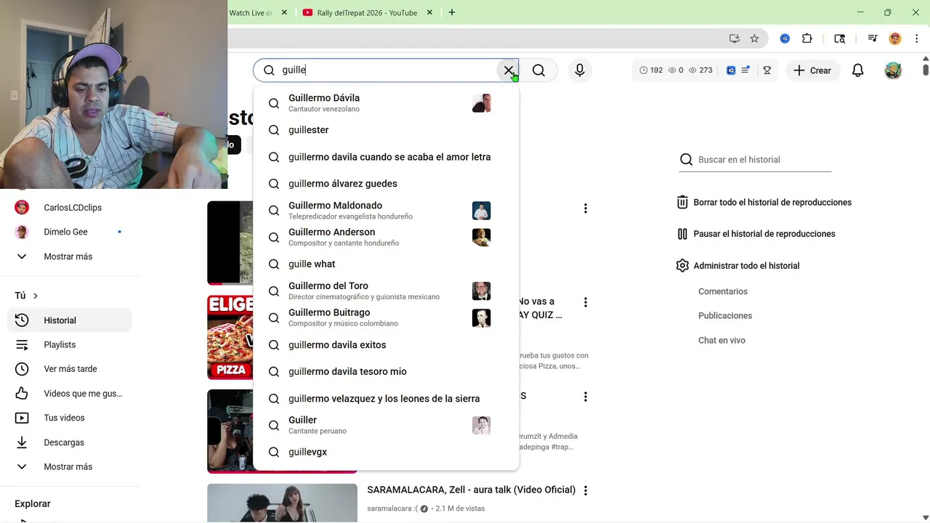This screenshot has width=930, height=523.
Task: Click the vidIQ trophy icon
Action: click(767, 70)
